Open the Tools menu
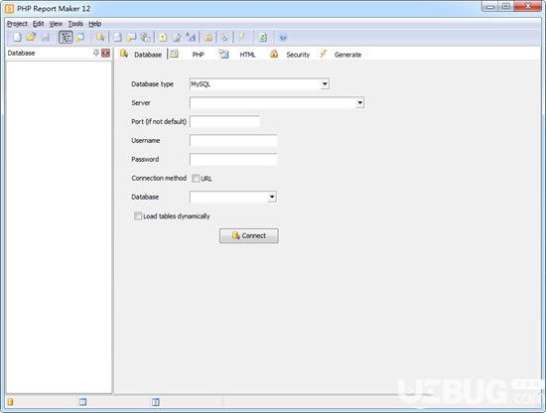 pos(75,24)
